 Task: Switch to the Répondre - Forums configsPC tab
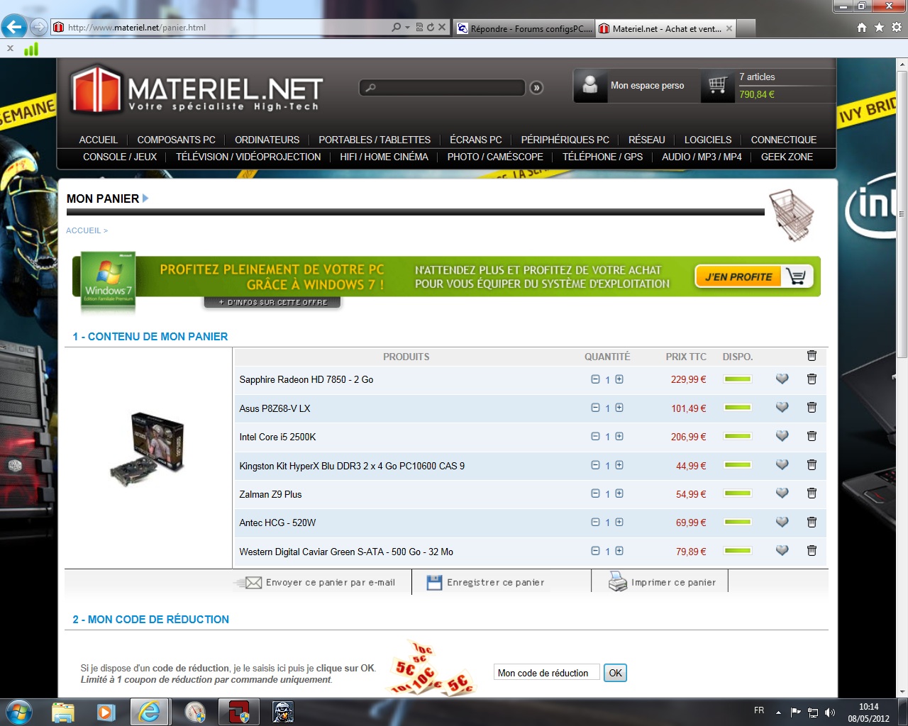[525, 28]
